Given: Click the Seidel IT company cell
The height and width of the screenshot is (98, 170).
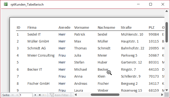Looking at the screenshot, I should tap(34, 35).
